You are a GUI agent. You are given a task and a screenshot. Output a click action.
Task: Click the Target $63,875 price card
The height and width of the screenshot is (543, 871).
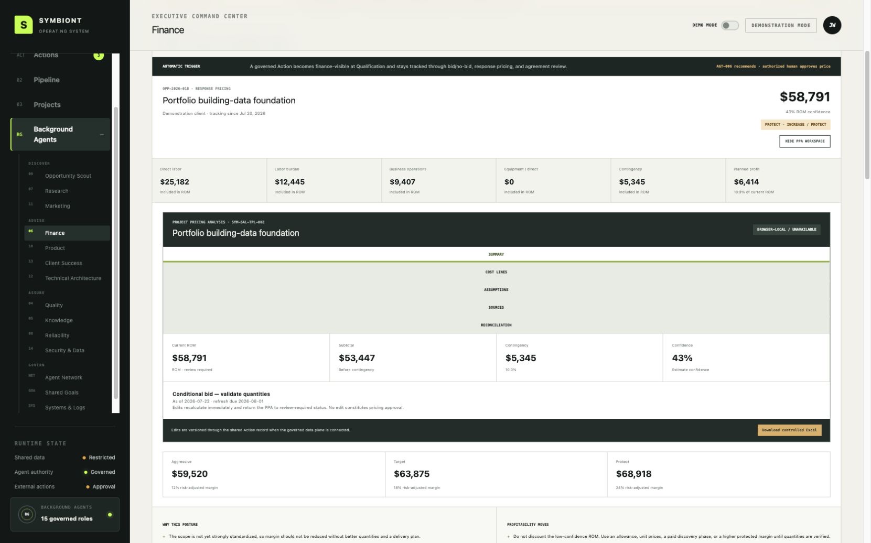(x=496, y=475)
